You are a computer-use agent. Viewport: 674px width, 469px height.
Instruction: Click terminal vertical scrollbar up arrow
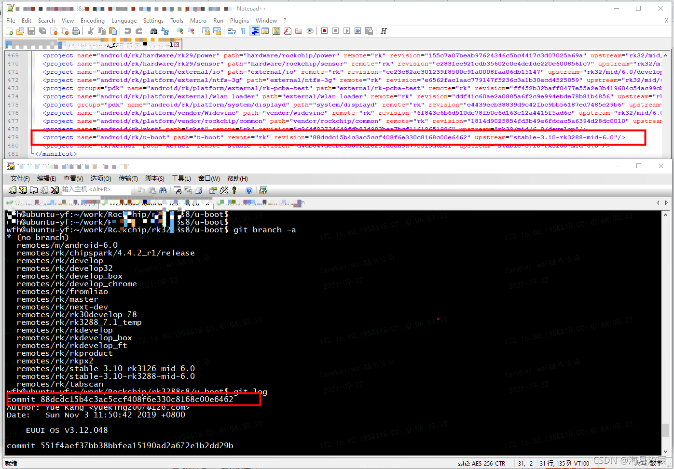(666, 214)
